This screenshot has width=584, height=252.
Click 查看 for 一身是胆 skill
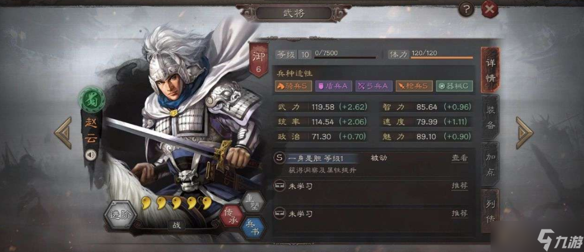click(x=460, y=158)
